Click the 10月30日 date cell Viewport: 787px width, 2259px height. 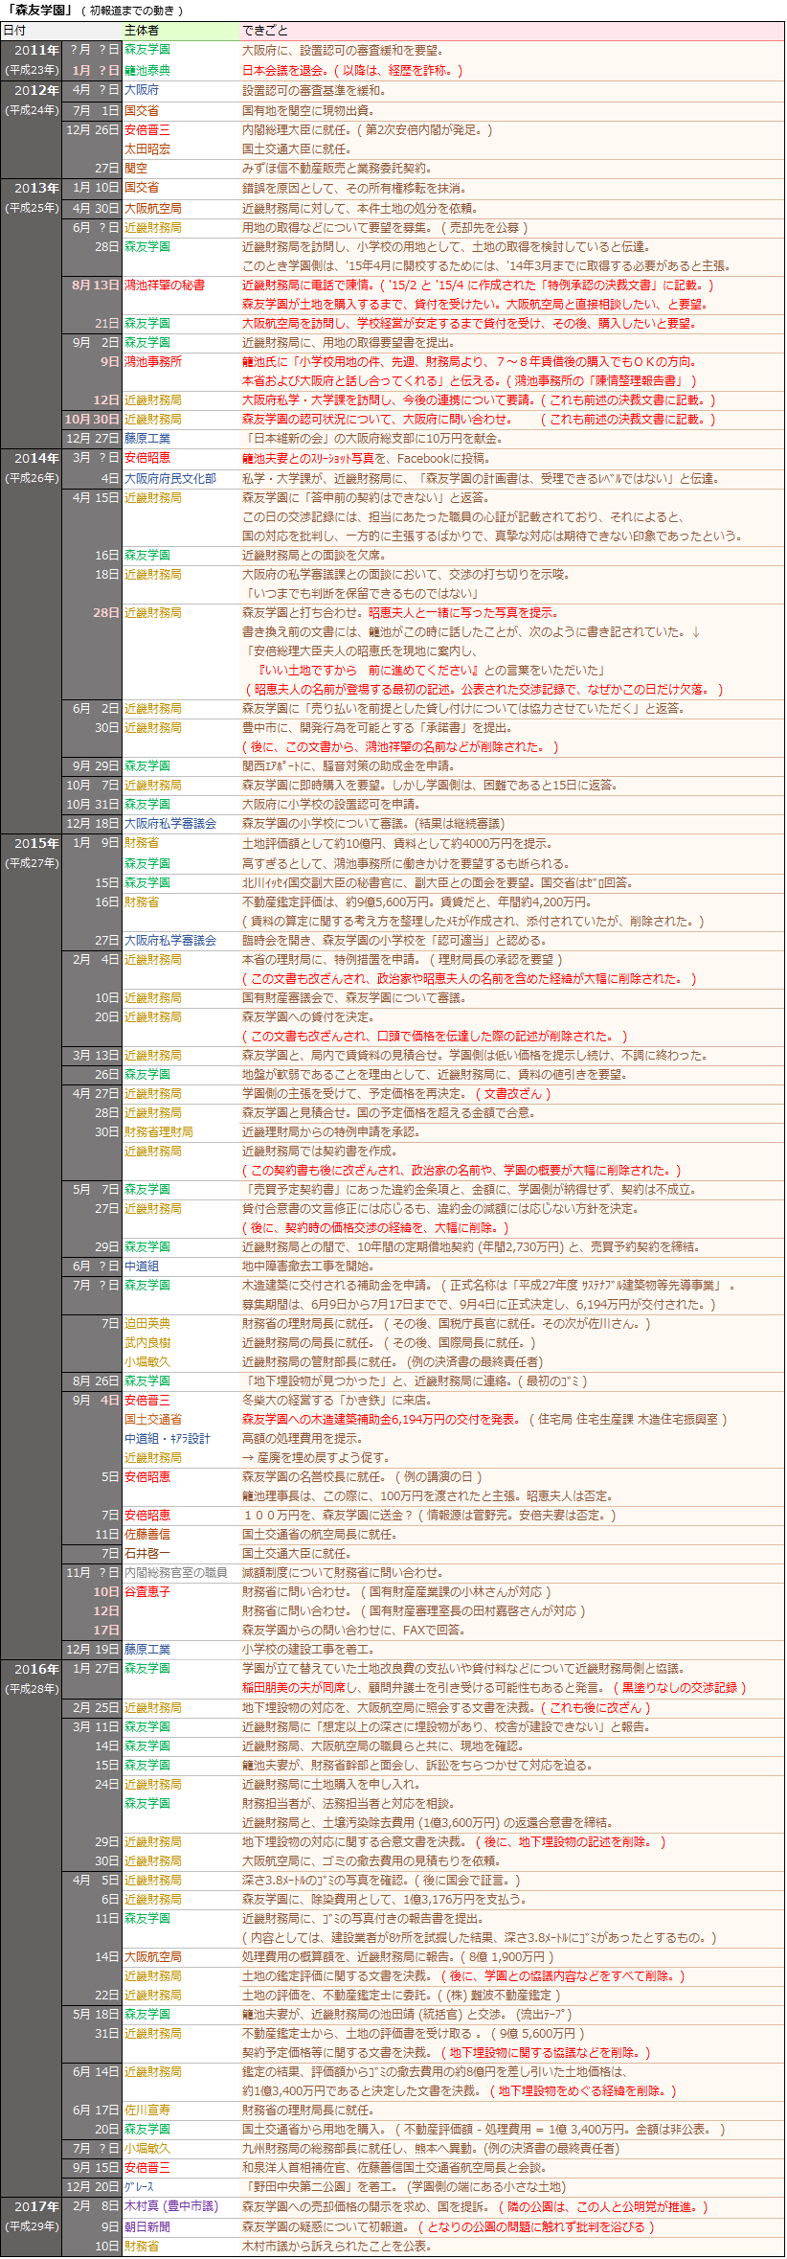92,419
